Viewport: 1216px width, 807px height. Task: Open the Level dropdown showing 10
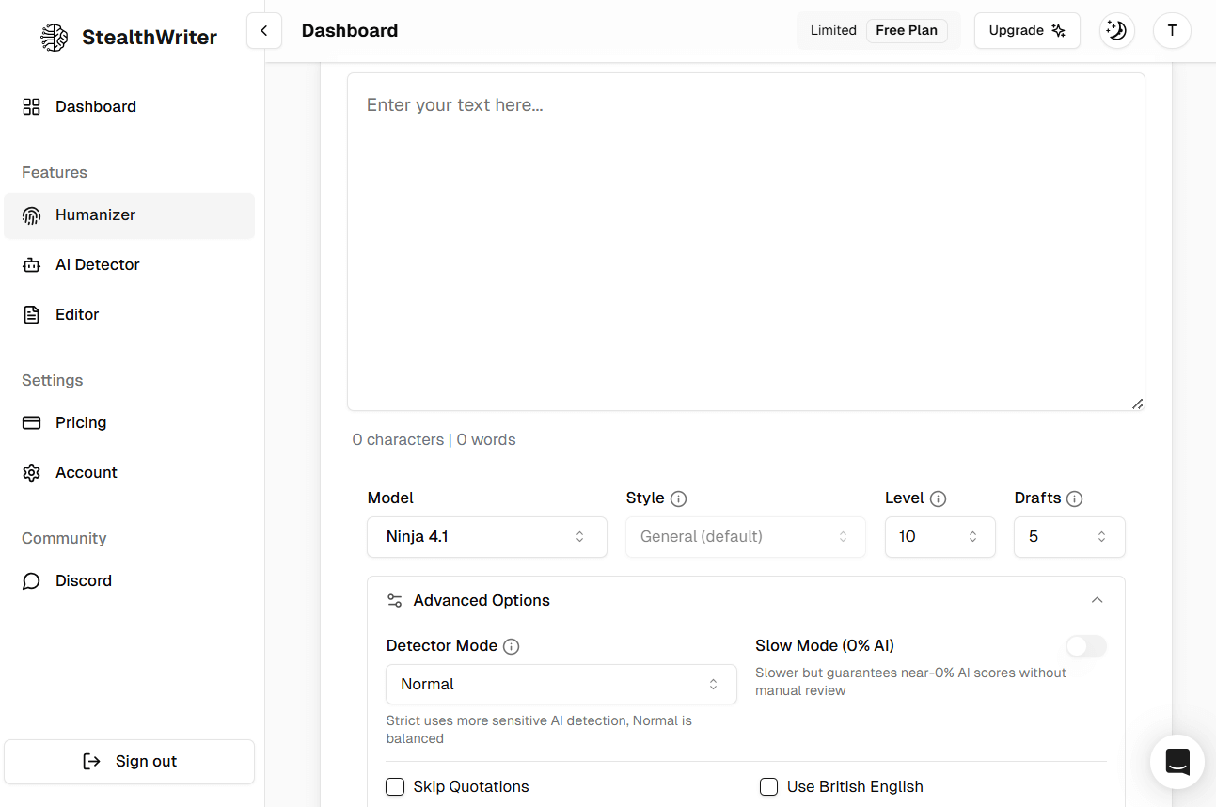(x=940, y=536)
